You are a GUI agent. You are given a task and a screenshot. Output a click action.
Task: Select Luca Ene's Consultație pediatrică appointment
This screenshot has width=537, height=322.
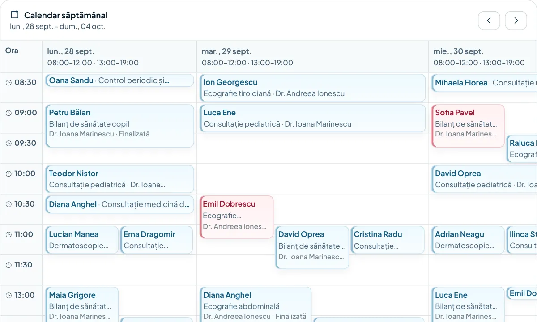tap(313, 118)
